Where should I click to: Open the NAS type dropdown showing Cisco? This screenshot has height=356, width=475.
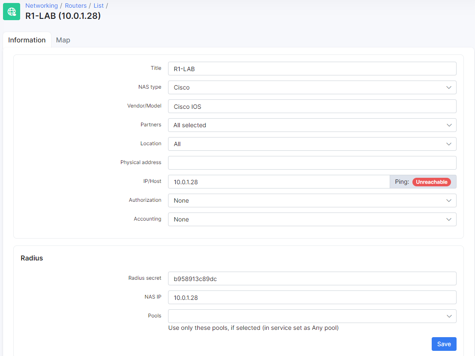pos(312,87)
